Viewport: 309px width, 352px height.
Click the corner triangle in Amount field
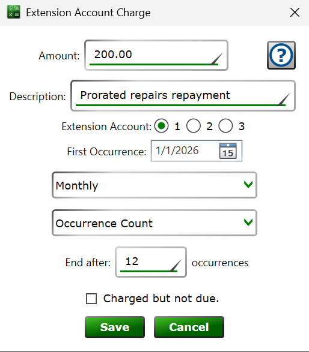(216, 59)
